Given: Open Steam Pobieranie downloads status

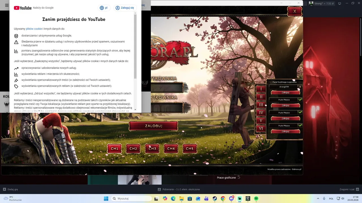Looking at the screenshot, I should (179, 189).
